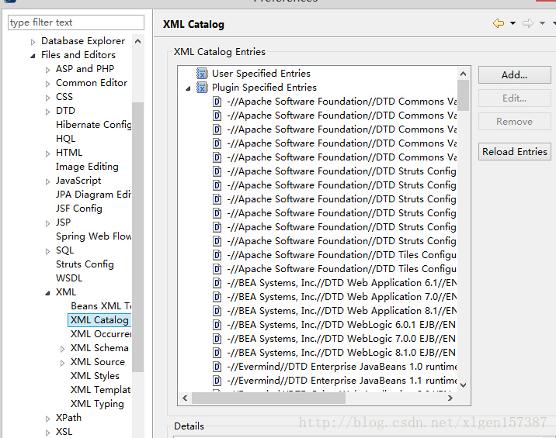The height and width of the screenshot is (438, 556).
Task: Collapse the Plugin Specified Entries node
Action: (188, 88)
